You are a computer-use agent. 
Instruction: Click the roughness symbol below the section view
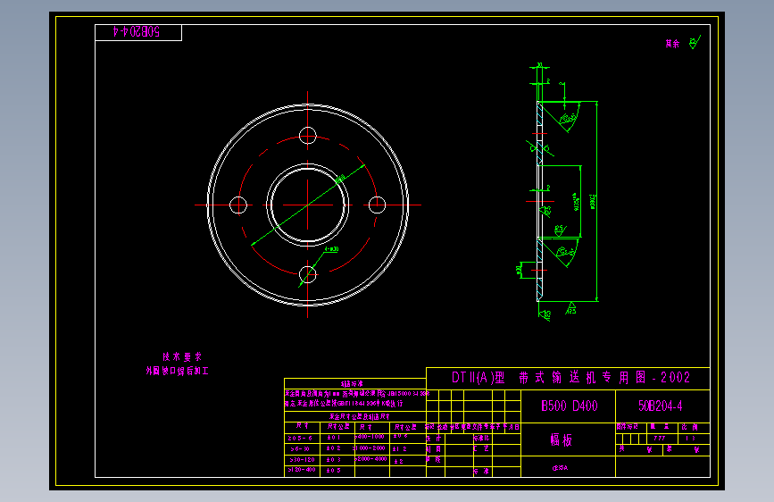[x=545, y=314]
